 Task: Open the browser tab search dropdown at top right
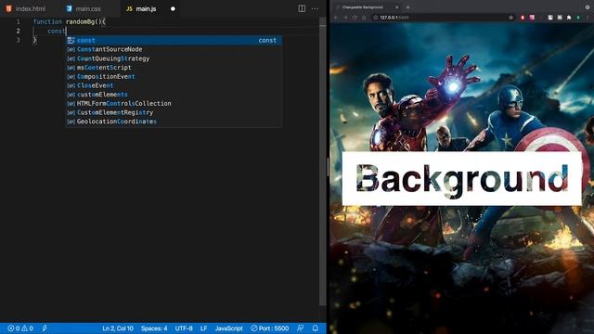click(588, 7)
